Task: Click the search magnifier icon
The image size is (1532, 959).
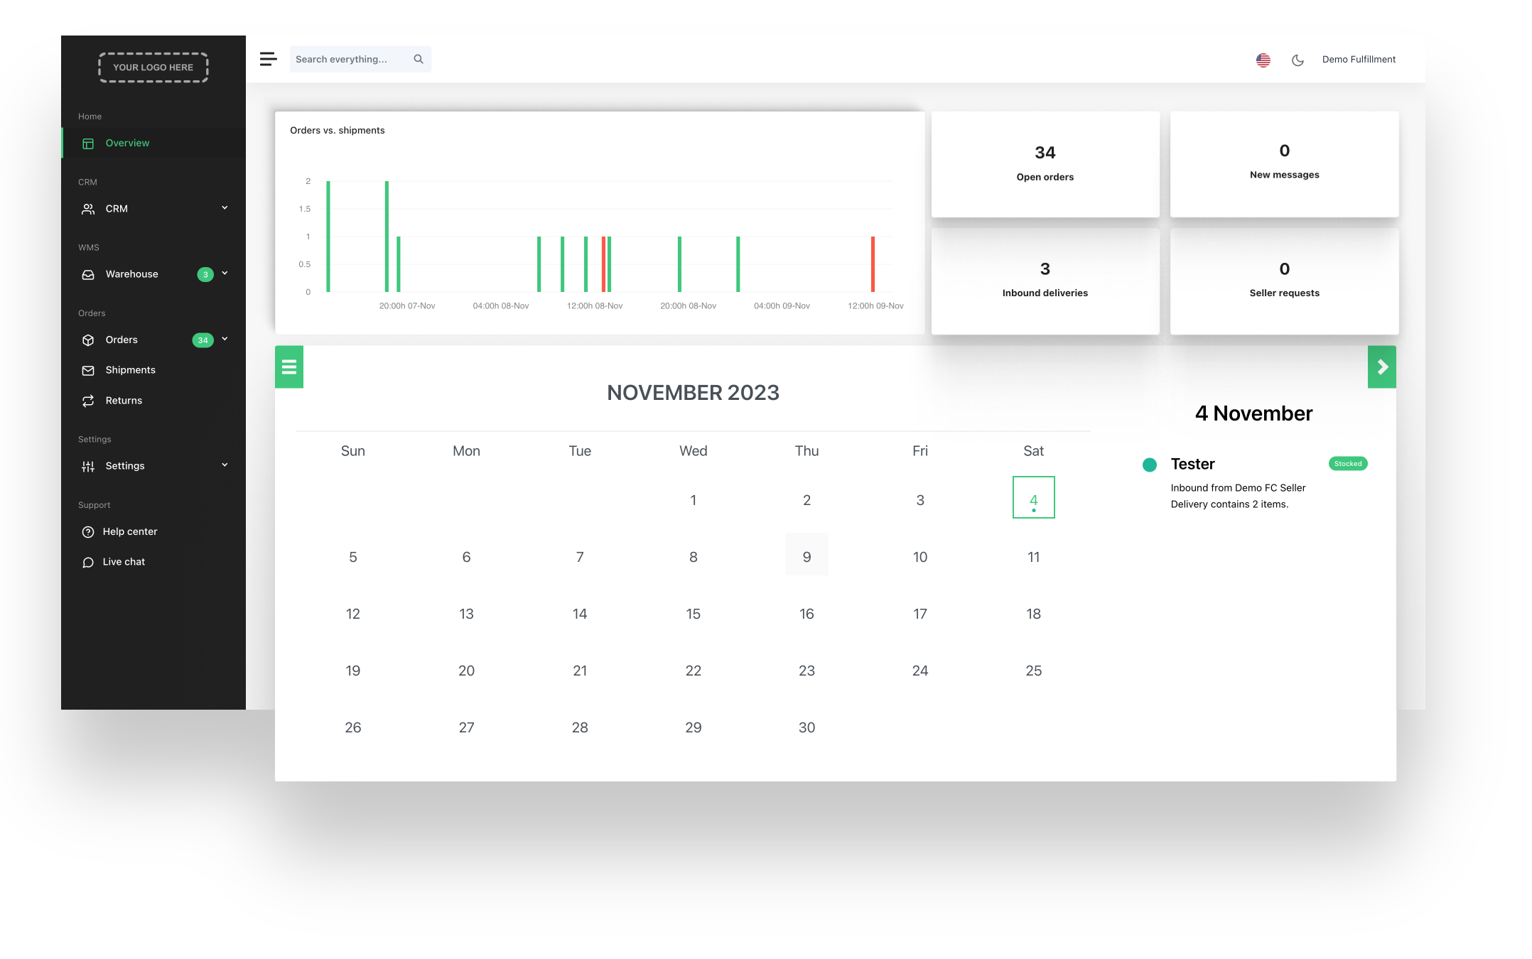Action: click(x=418, y=58)
